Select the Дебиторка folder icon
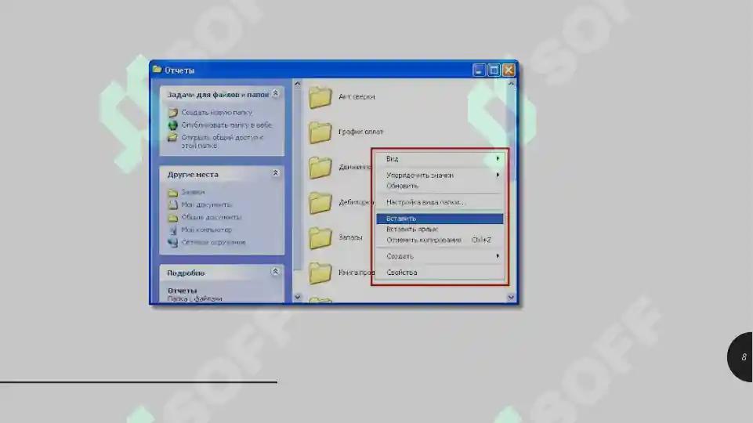 point(320,203)
